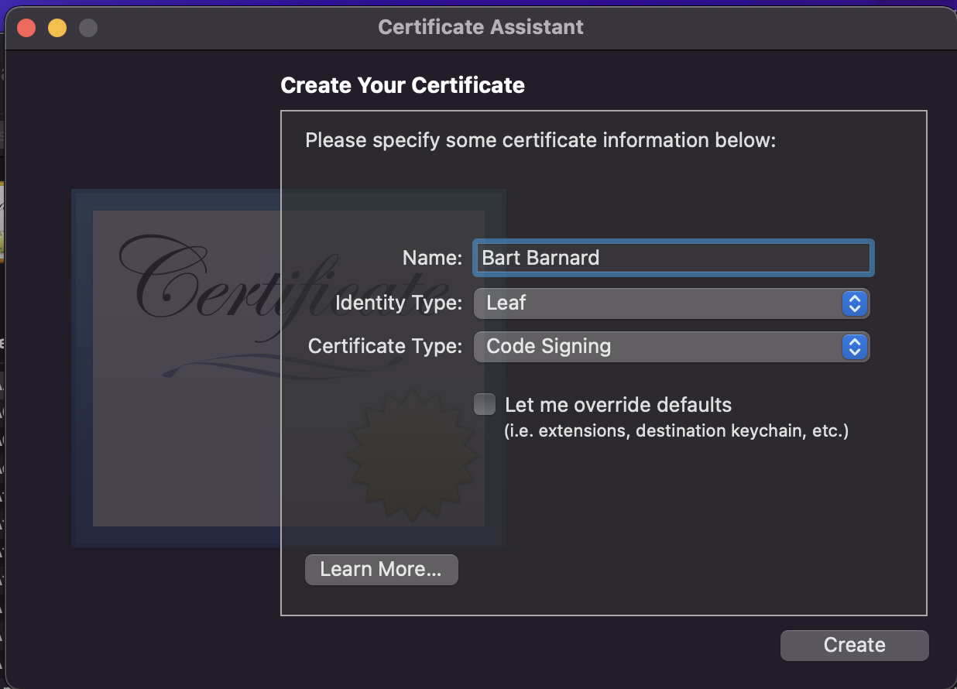Click the extensions, destination keychain hint text
This screenshot has width=957, height=689.
676,431
